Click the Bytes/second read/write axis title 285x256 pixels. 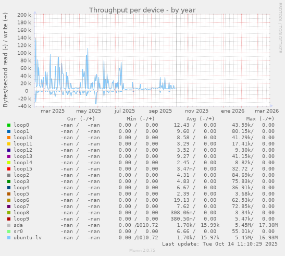click(5, 59)
